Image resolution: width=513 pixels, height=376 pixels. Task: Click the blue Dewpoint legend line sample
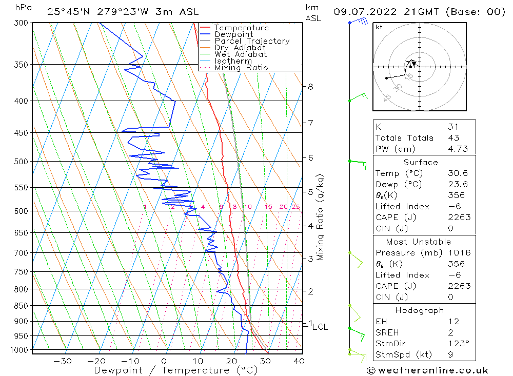pos(205,34)
